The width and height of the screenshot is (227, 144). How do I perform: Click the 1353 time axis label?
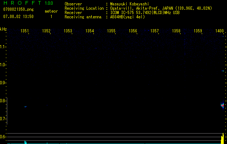(68, 31)
